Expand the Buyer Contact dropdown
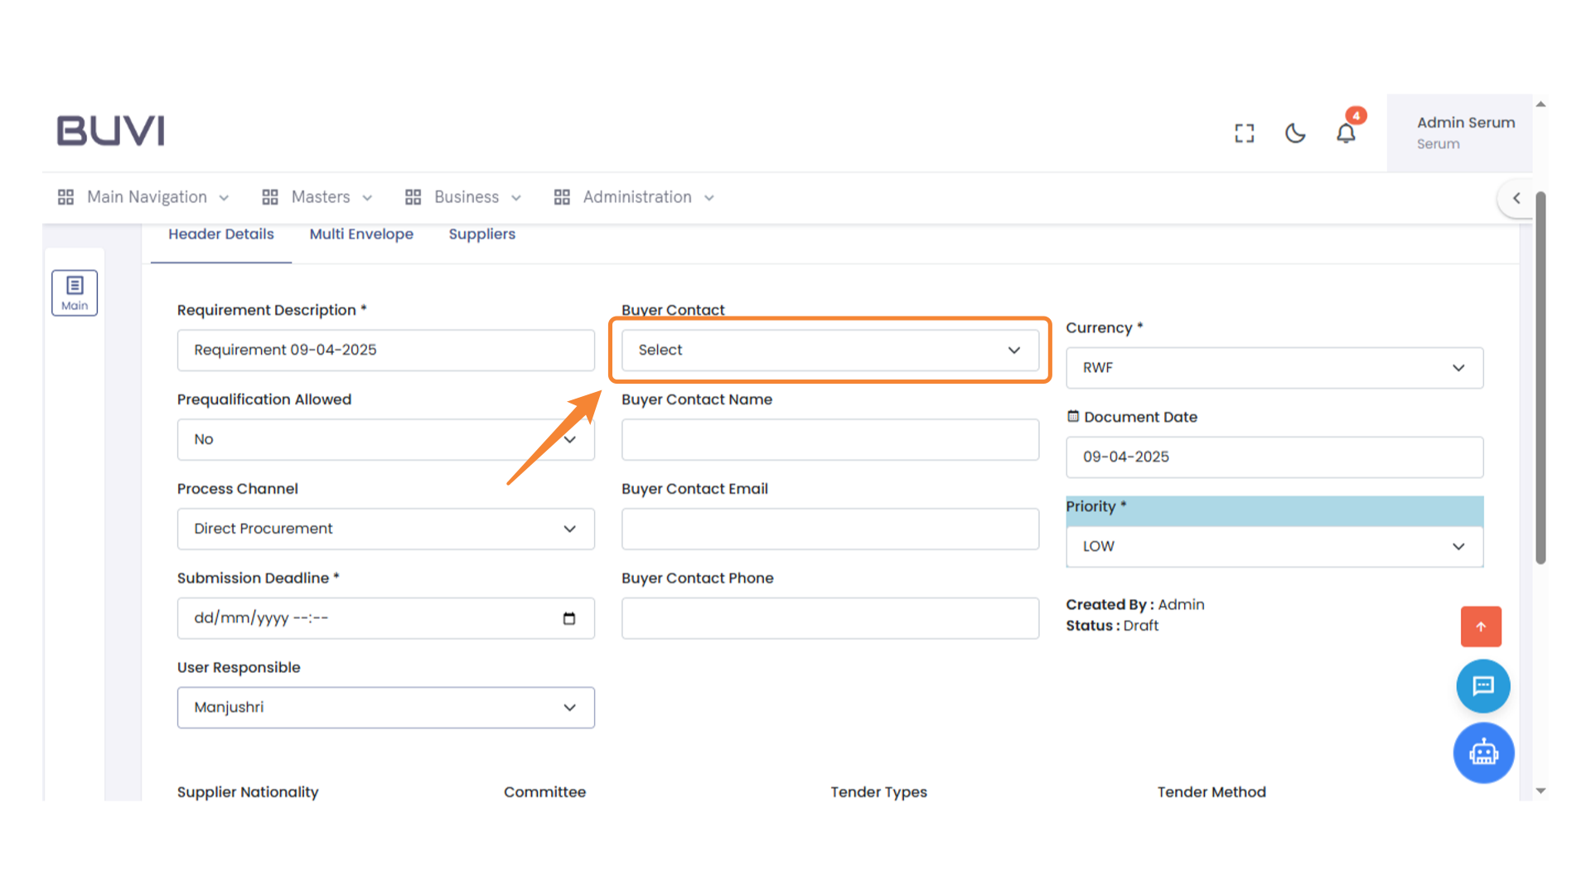 (829, 351)
